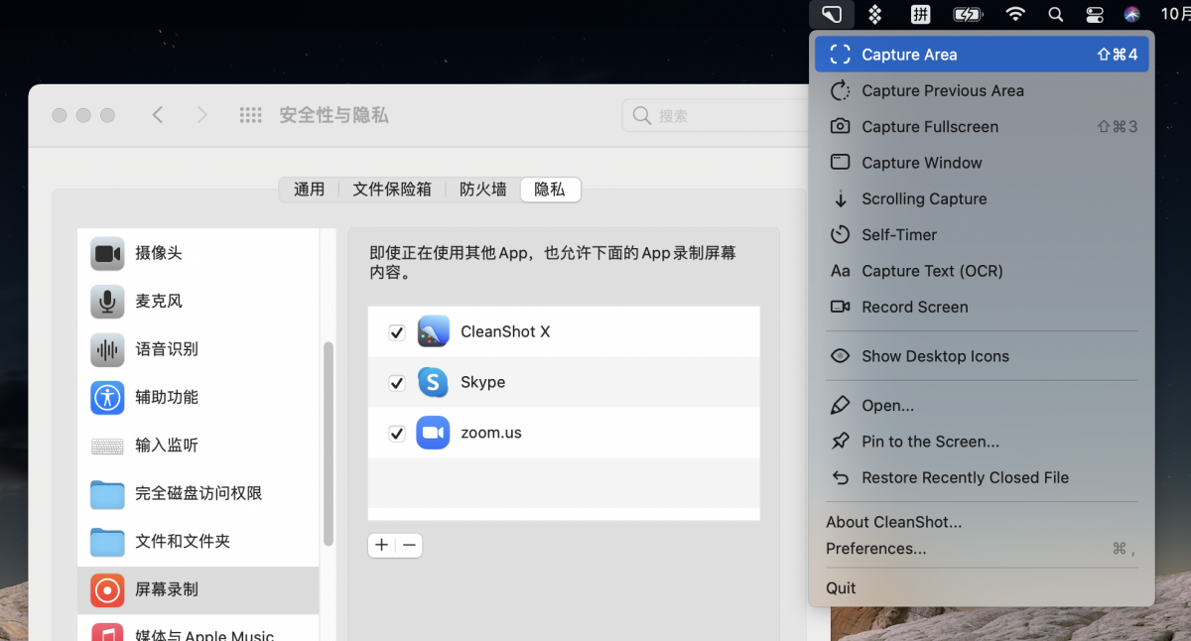This screenshot has height=641, width=1191.
Task: Click the Capture Fullscreen camera icon
Action: 841,126
